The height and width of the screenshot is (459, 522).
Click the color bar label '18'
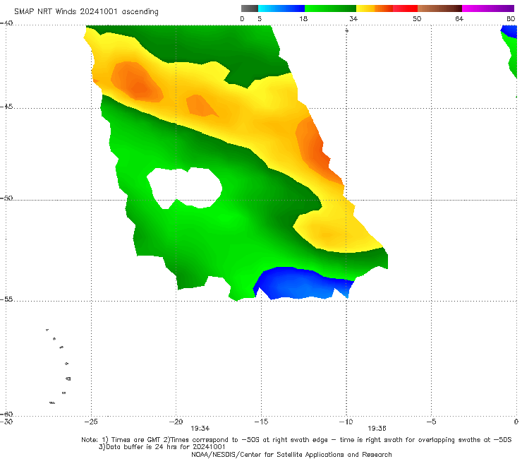tap(303, 19)
